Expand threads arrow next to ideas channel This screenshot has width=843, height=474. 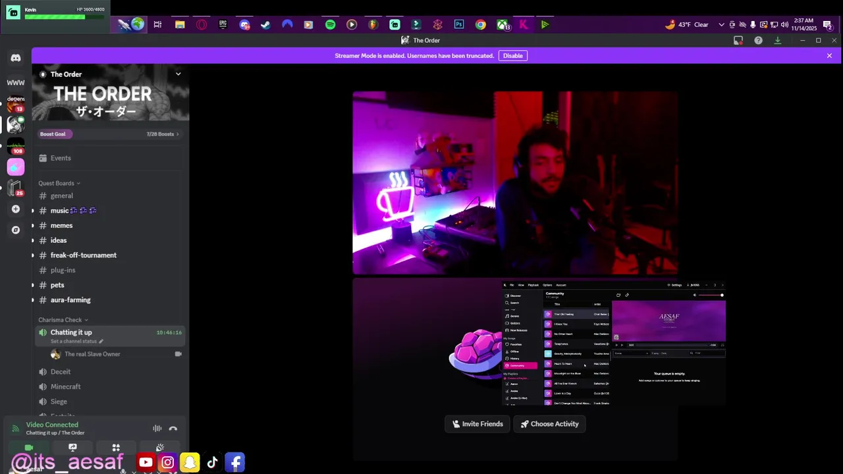click(33, 240)
